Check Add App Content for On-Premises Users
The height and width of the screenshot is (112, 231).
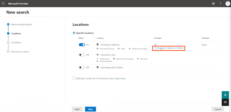point(74,79)
